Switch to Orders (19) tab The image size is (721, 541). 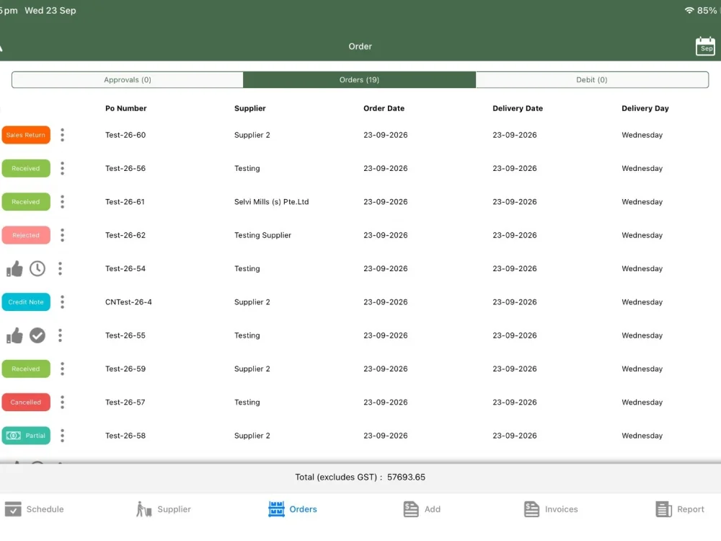(x=359, y=79)
